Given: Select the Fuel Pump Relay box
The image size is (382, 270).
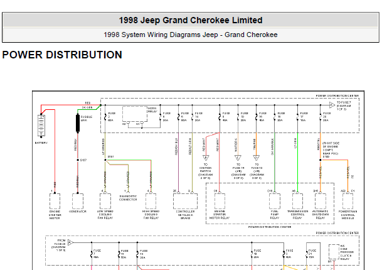Looking at the screenshot, I should [x=274, y=201].
